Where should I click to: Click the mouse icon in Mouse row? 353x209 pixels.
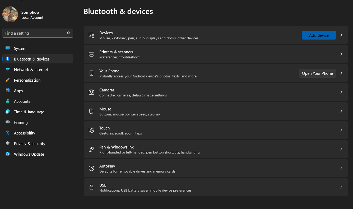tap(91, 111)
